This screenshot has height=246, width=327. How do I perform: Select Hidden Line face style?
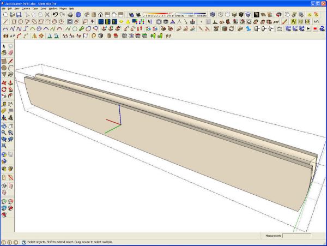click(x=227, y=15)
